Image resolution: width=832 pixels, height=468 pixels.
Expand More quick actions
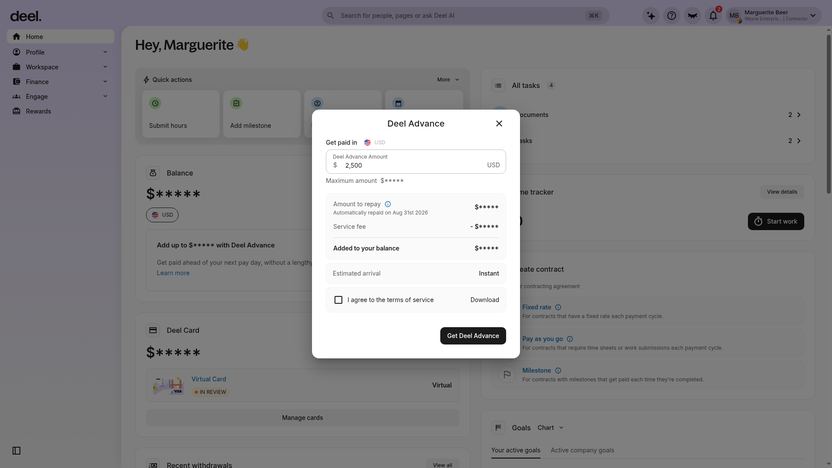[x=448, y=80]
